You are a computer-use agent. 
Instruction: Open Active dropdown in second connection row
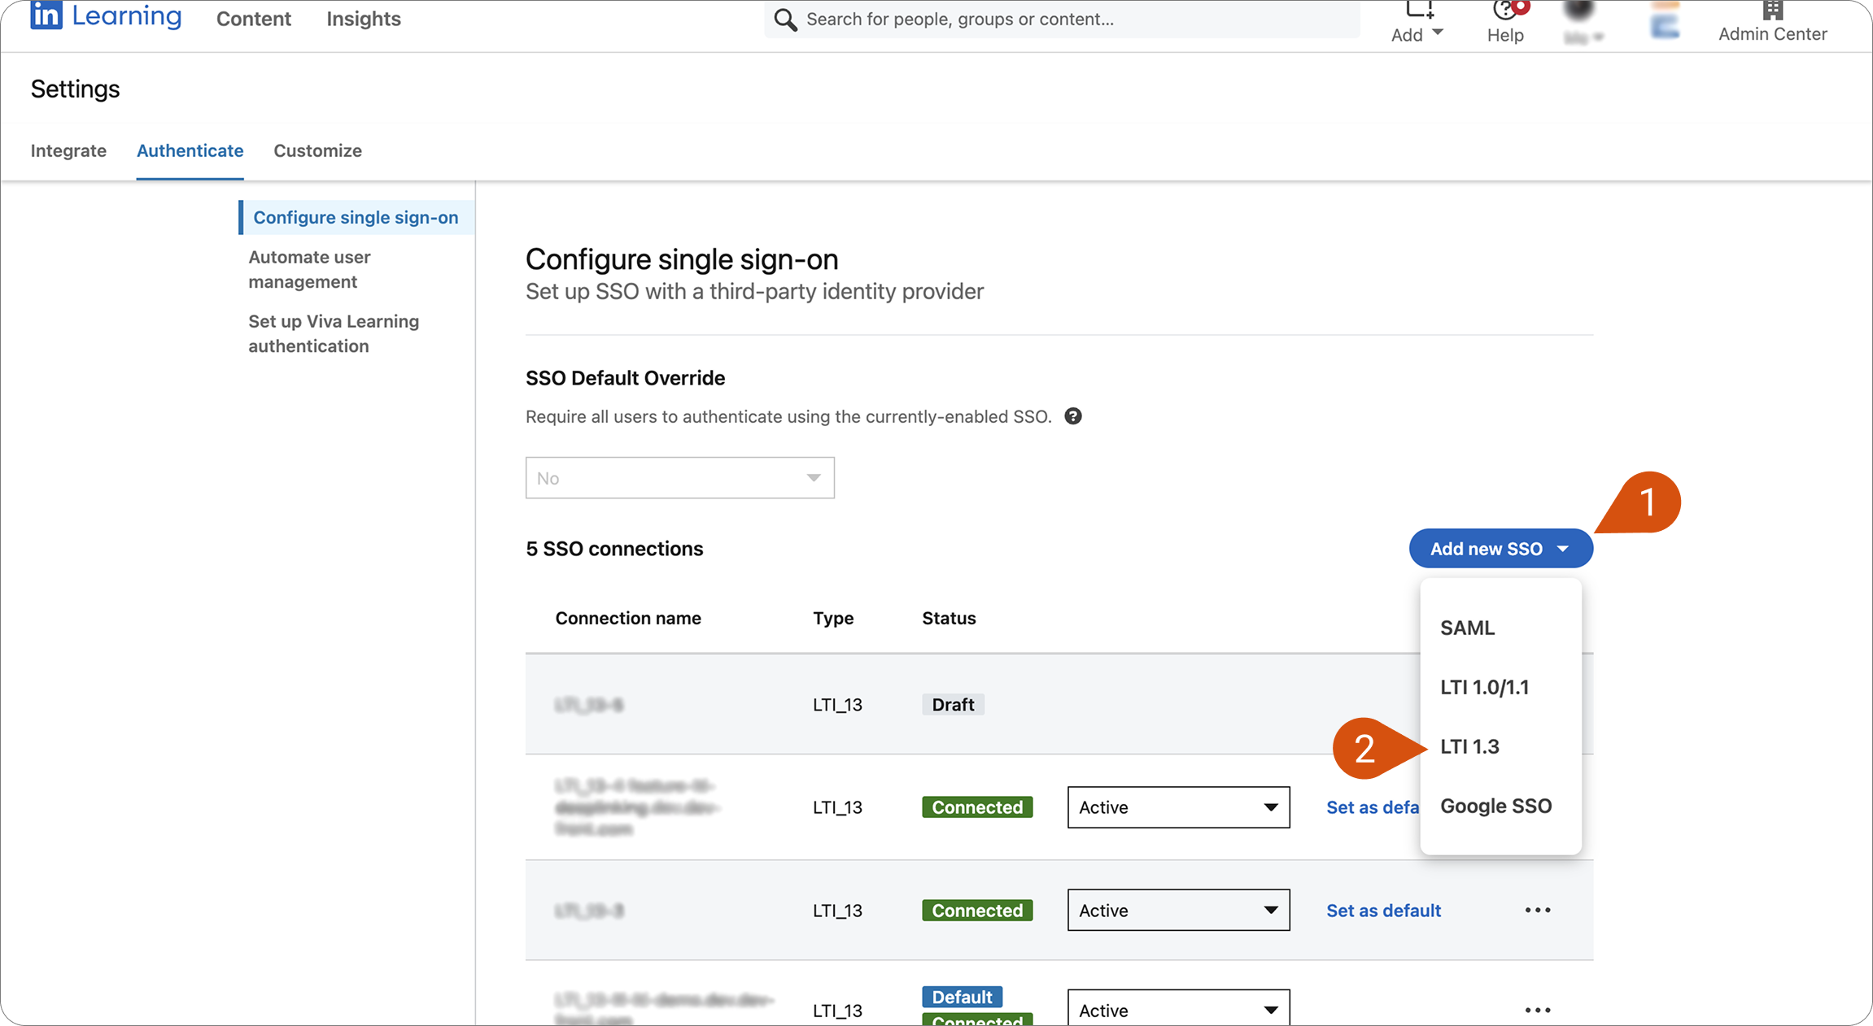click(x=1178, y=807)
